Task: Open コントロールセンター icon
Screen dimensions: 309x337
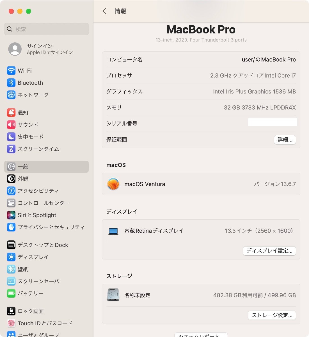Action: coord(11,203)
